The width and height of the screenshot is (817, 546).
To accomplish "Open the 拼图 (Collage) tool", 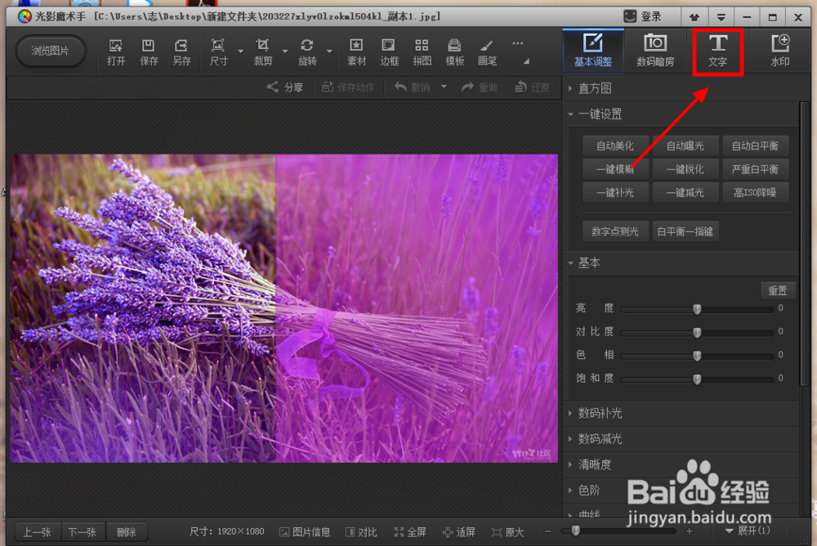I will [x=422, y=51].
